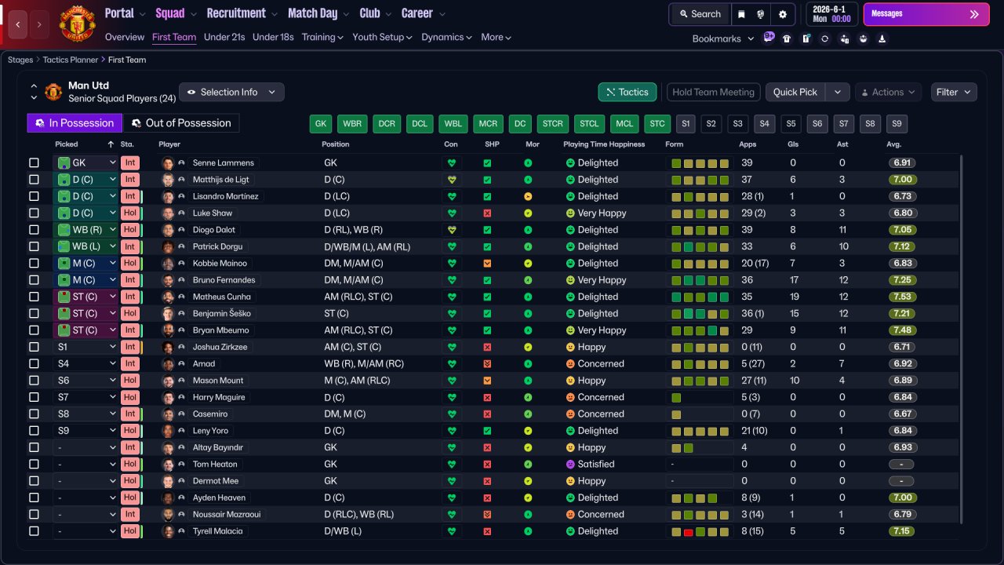1004x565 pixels.
Task: Switch to the Out of Possession tab
Action: point(181,123)
